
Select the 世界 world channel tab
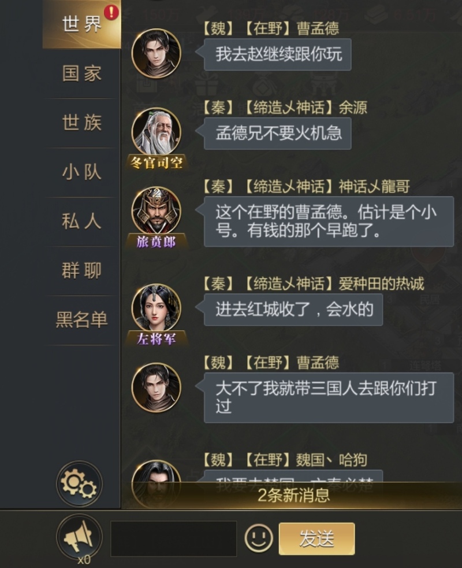pyautogui.click(x=82, y=24)
